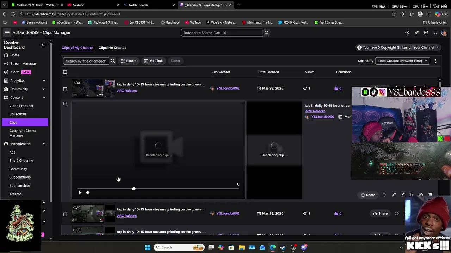Open Steam from the taskbar
This screenshot has width=451, height=253.
coord(283,247)
